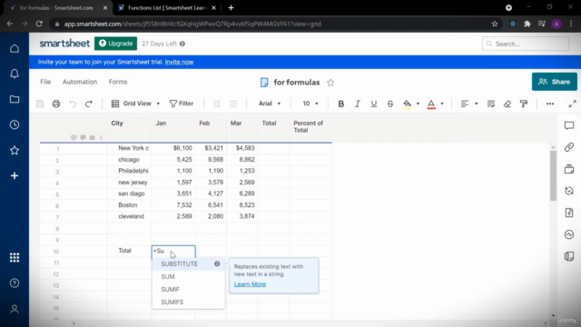Image resolution: width=581 pixels, height=327 pixels.
Task: Open Learn More link in tooltip
Action: click(x=250, y=284)
